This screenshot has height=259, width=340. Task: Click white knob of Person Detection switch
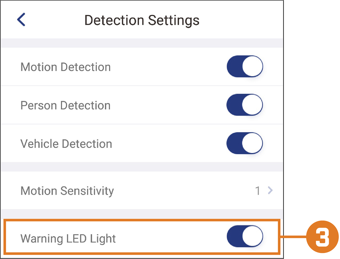pyautogui.click(x=253, y=105)
